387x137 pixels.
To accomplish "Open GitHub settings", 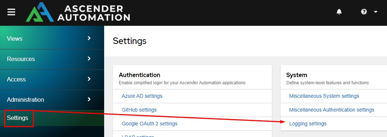I will (x=139, y=110).
